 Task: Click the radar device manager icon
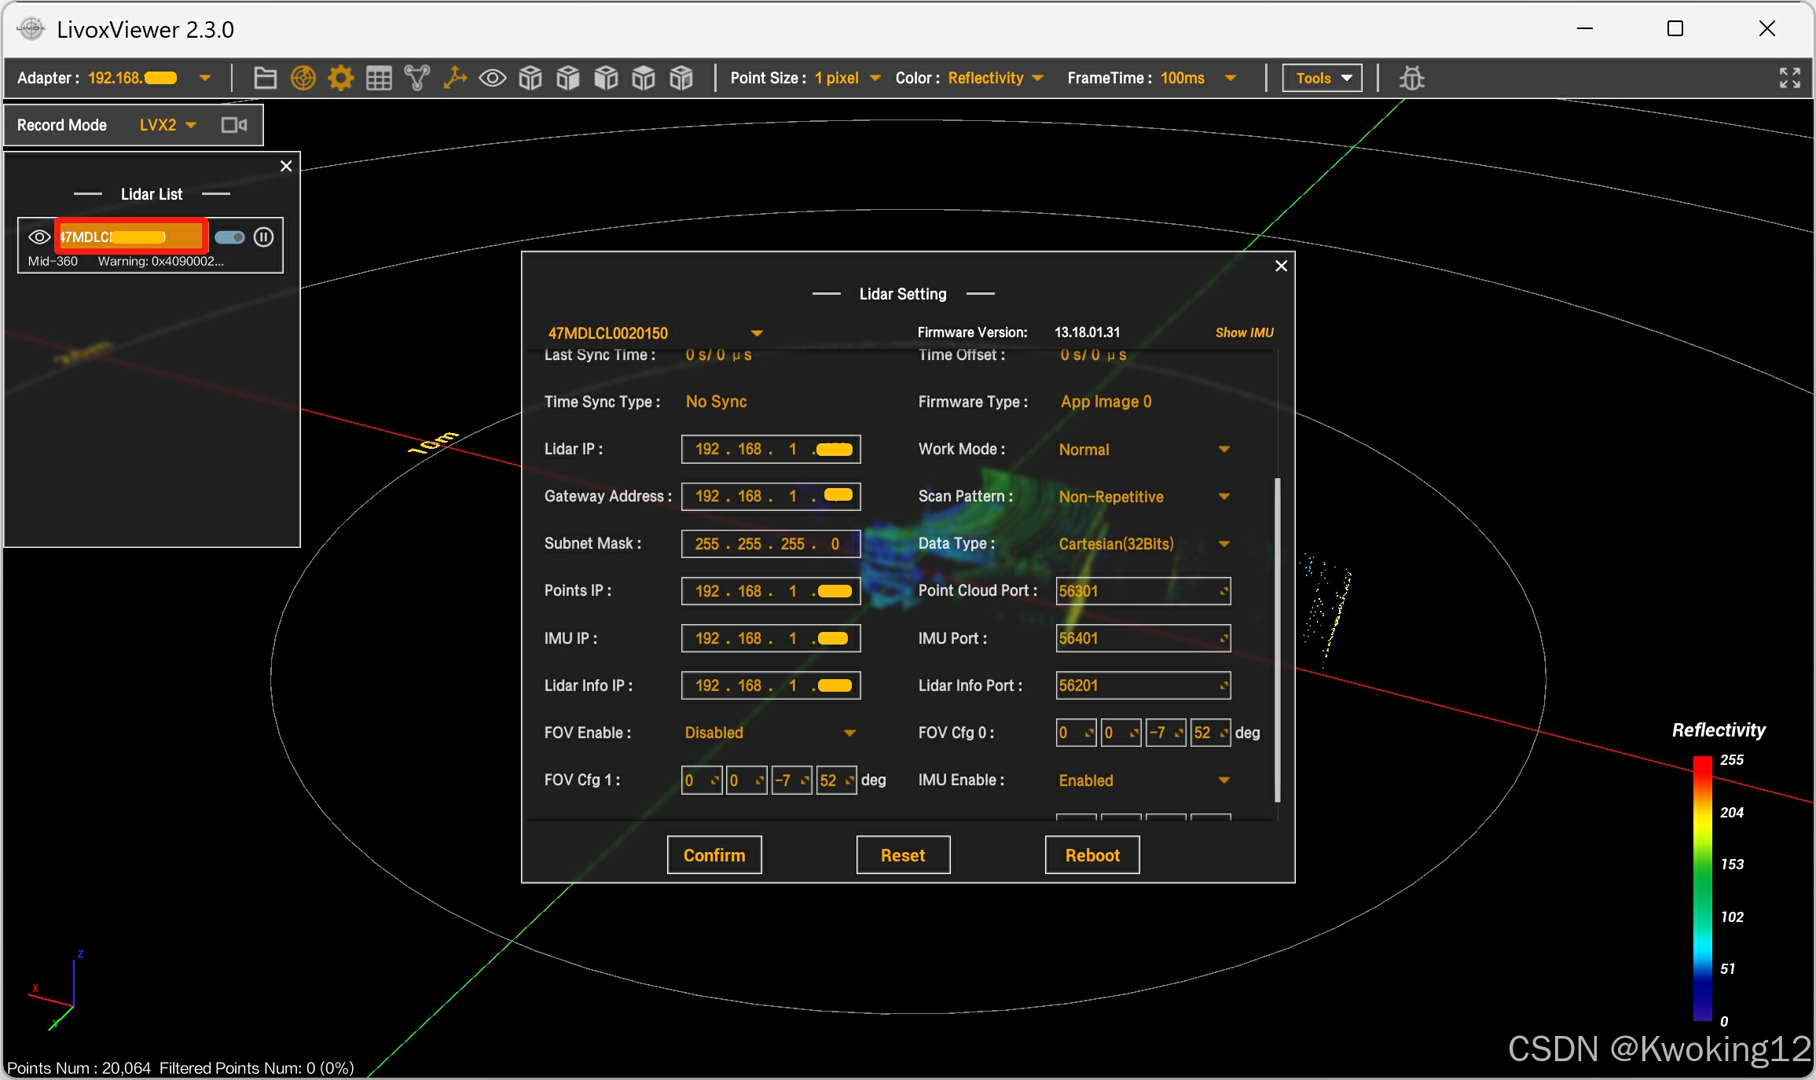coord(303,78)
